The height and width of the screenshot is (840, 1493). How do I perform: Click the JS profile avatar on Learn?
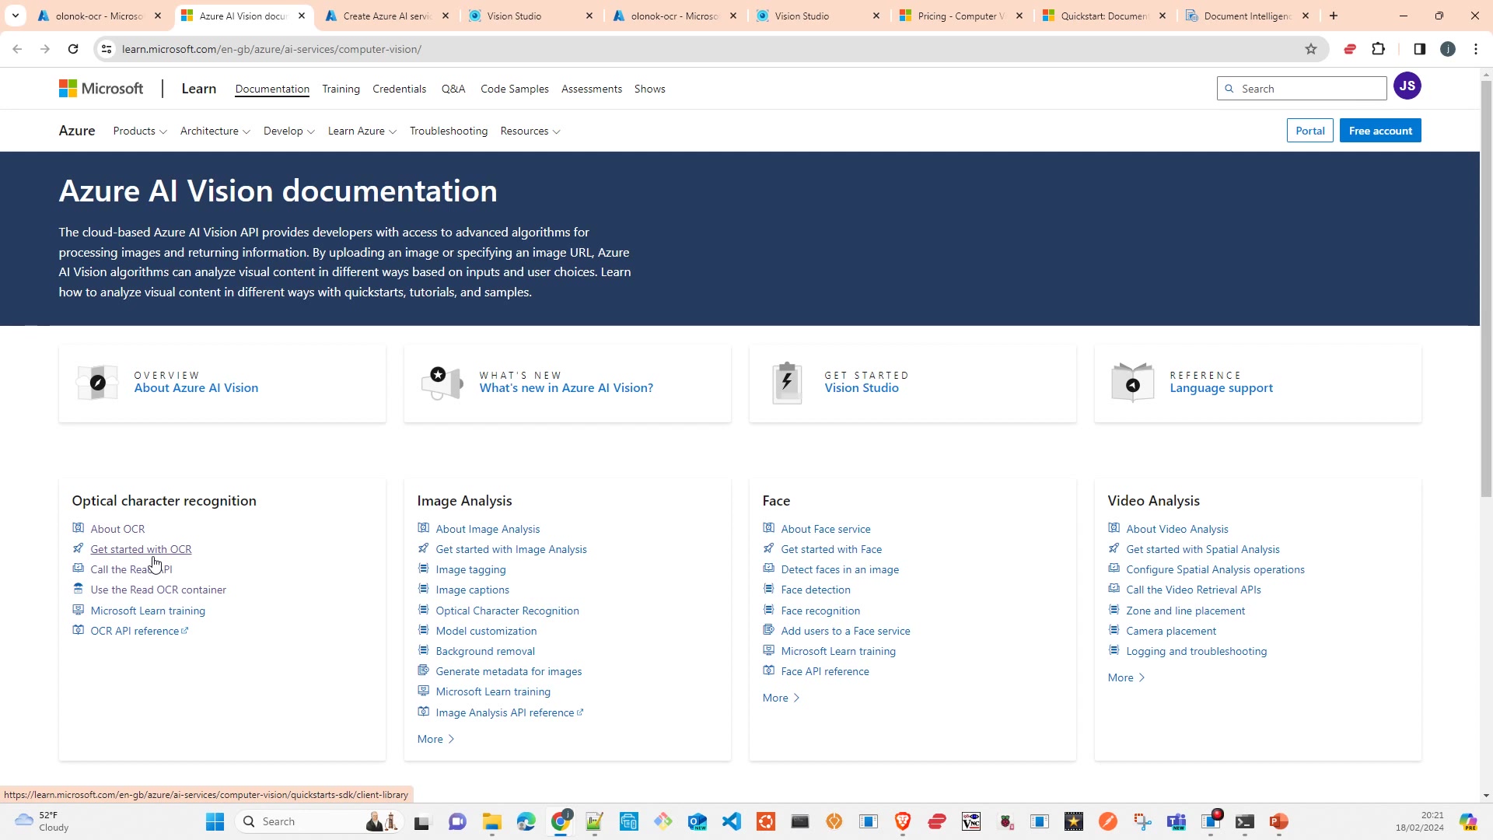point(1407,86)
